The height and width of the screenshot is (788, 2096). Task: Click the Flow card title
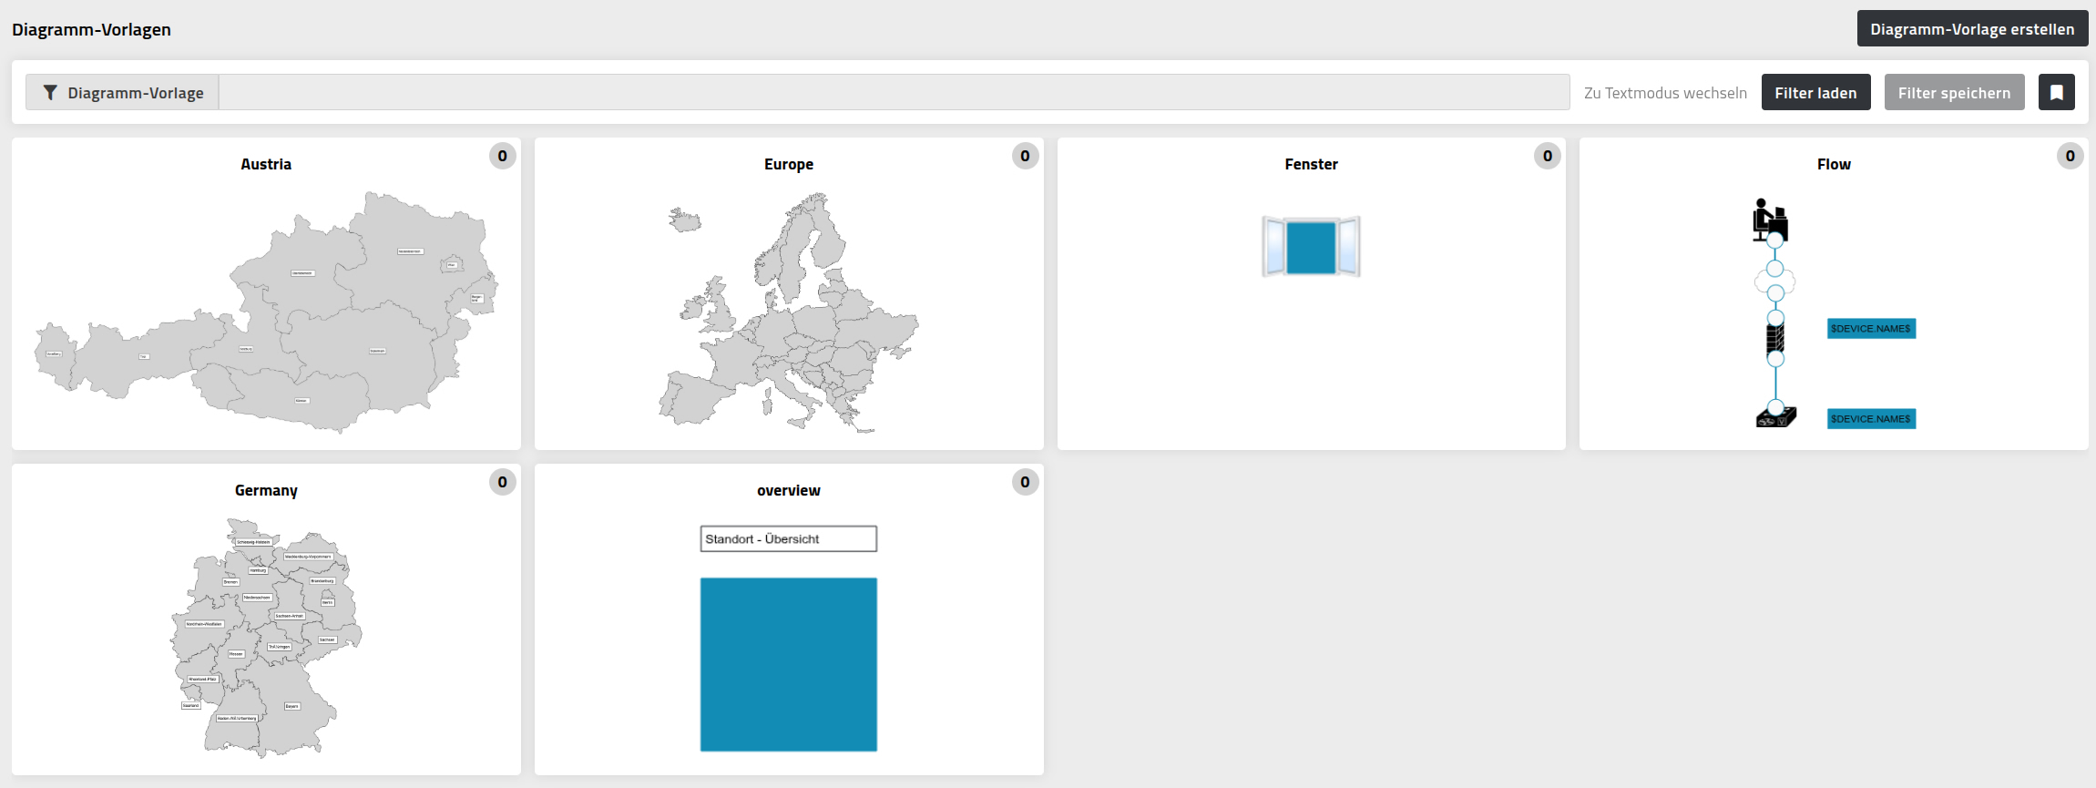pyautogui.click(x=1834, y=164)
